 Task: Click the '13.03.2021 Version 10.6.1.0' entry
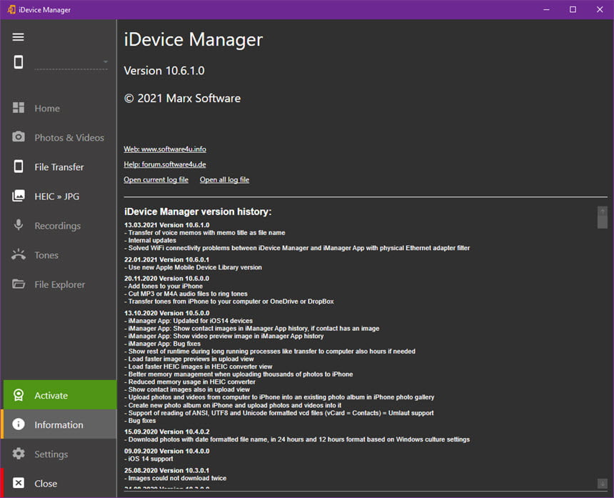coord(167,225)
